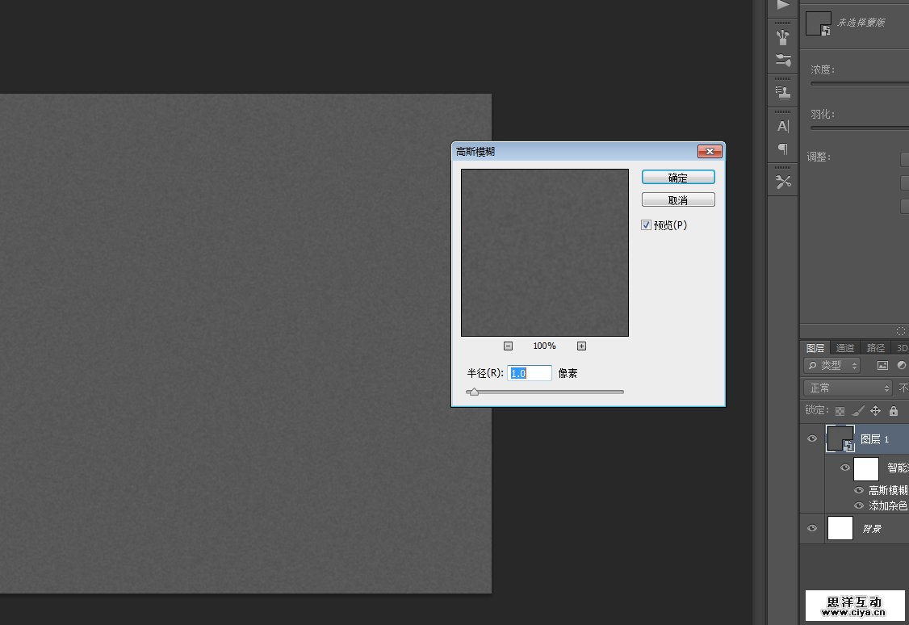Open the Brush Presets panel icon
Image resolution: width=909 pixels, height=625 pixels.
(782, 37)
